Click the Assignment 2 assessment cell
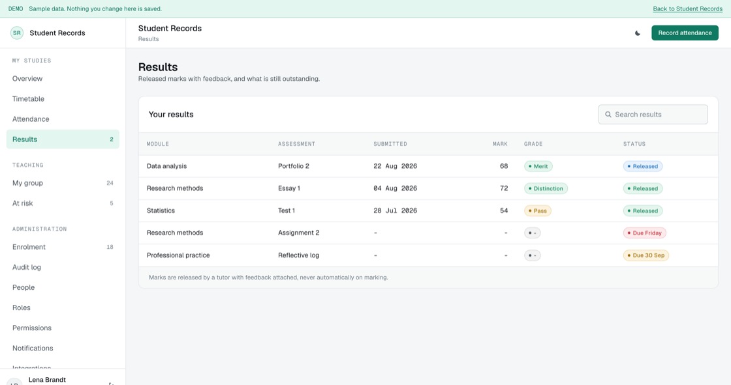Image resolution: width=731 pixels, height=385 pixels. [298, 233]
